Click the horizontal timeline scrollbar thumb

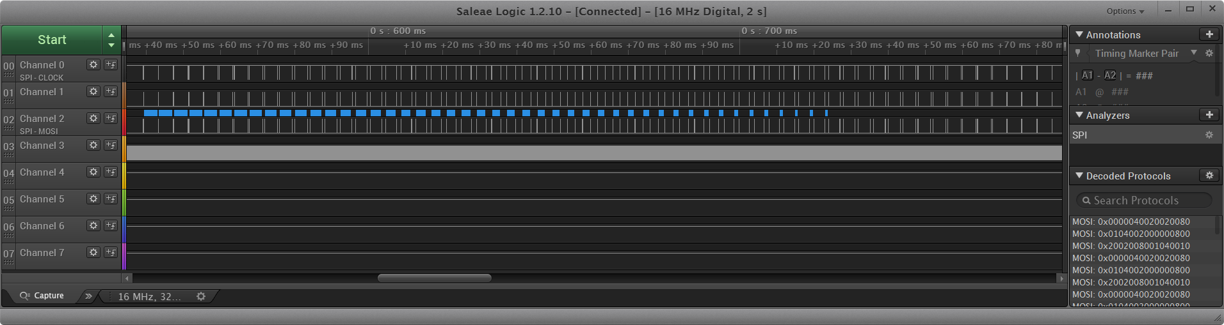pyautogui.click(x=435, y=278)
